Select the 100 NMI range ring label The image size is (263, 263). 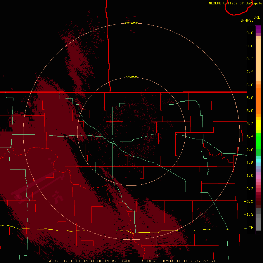click(x=131, y=23)
